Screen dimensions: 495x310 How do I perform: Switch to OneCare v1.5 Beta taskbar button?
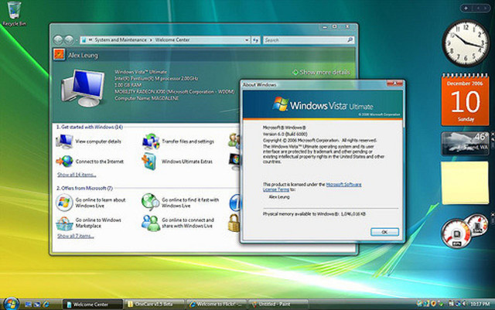[154, 305]
